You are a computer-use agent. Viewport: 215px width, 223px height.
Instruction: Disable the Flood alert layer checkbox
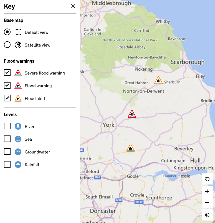point(7,98)
